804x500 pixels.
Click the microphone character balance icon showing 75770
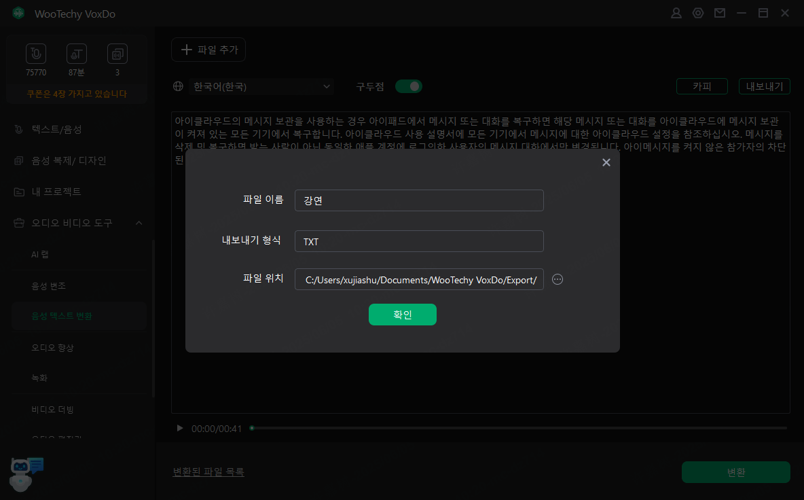(35, 54)
